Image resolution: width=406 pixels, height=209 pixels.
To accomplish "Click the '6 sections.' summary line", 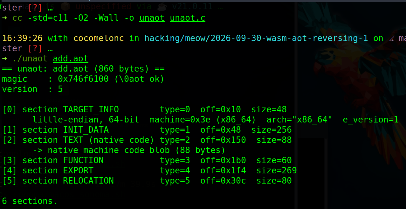I will click(x=30, y=201).
